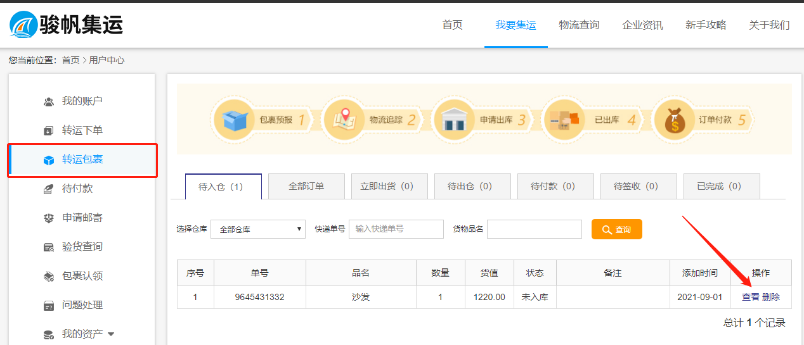Click 删除 link for order 9645431332

[771, 297]
